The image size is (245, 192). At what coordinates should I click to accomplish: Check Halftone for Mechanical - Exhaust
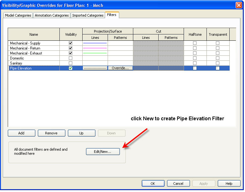coord(195,53)
